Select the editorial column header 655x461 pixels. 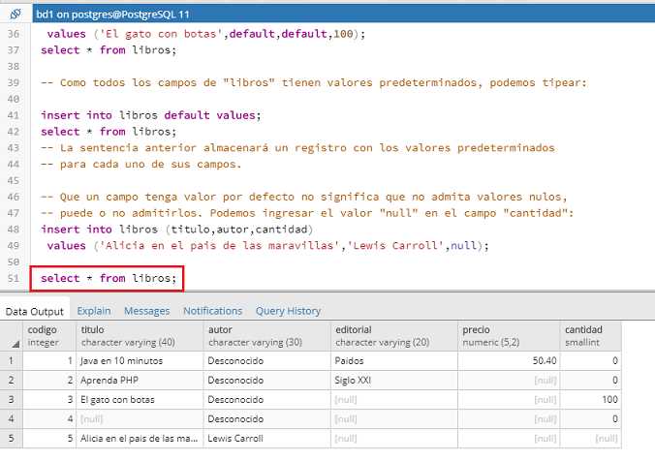[394, 336]
